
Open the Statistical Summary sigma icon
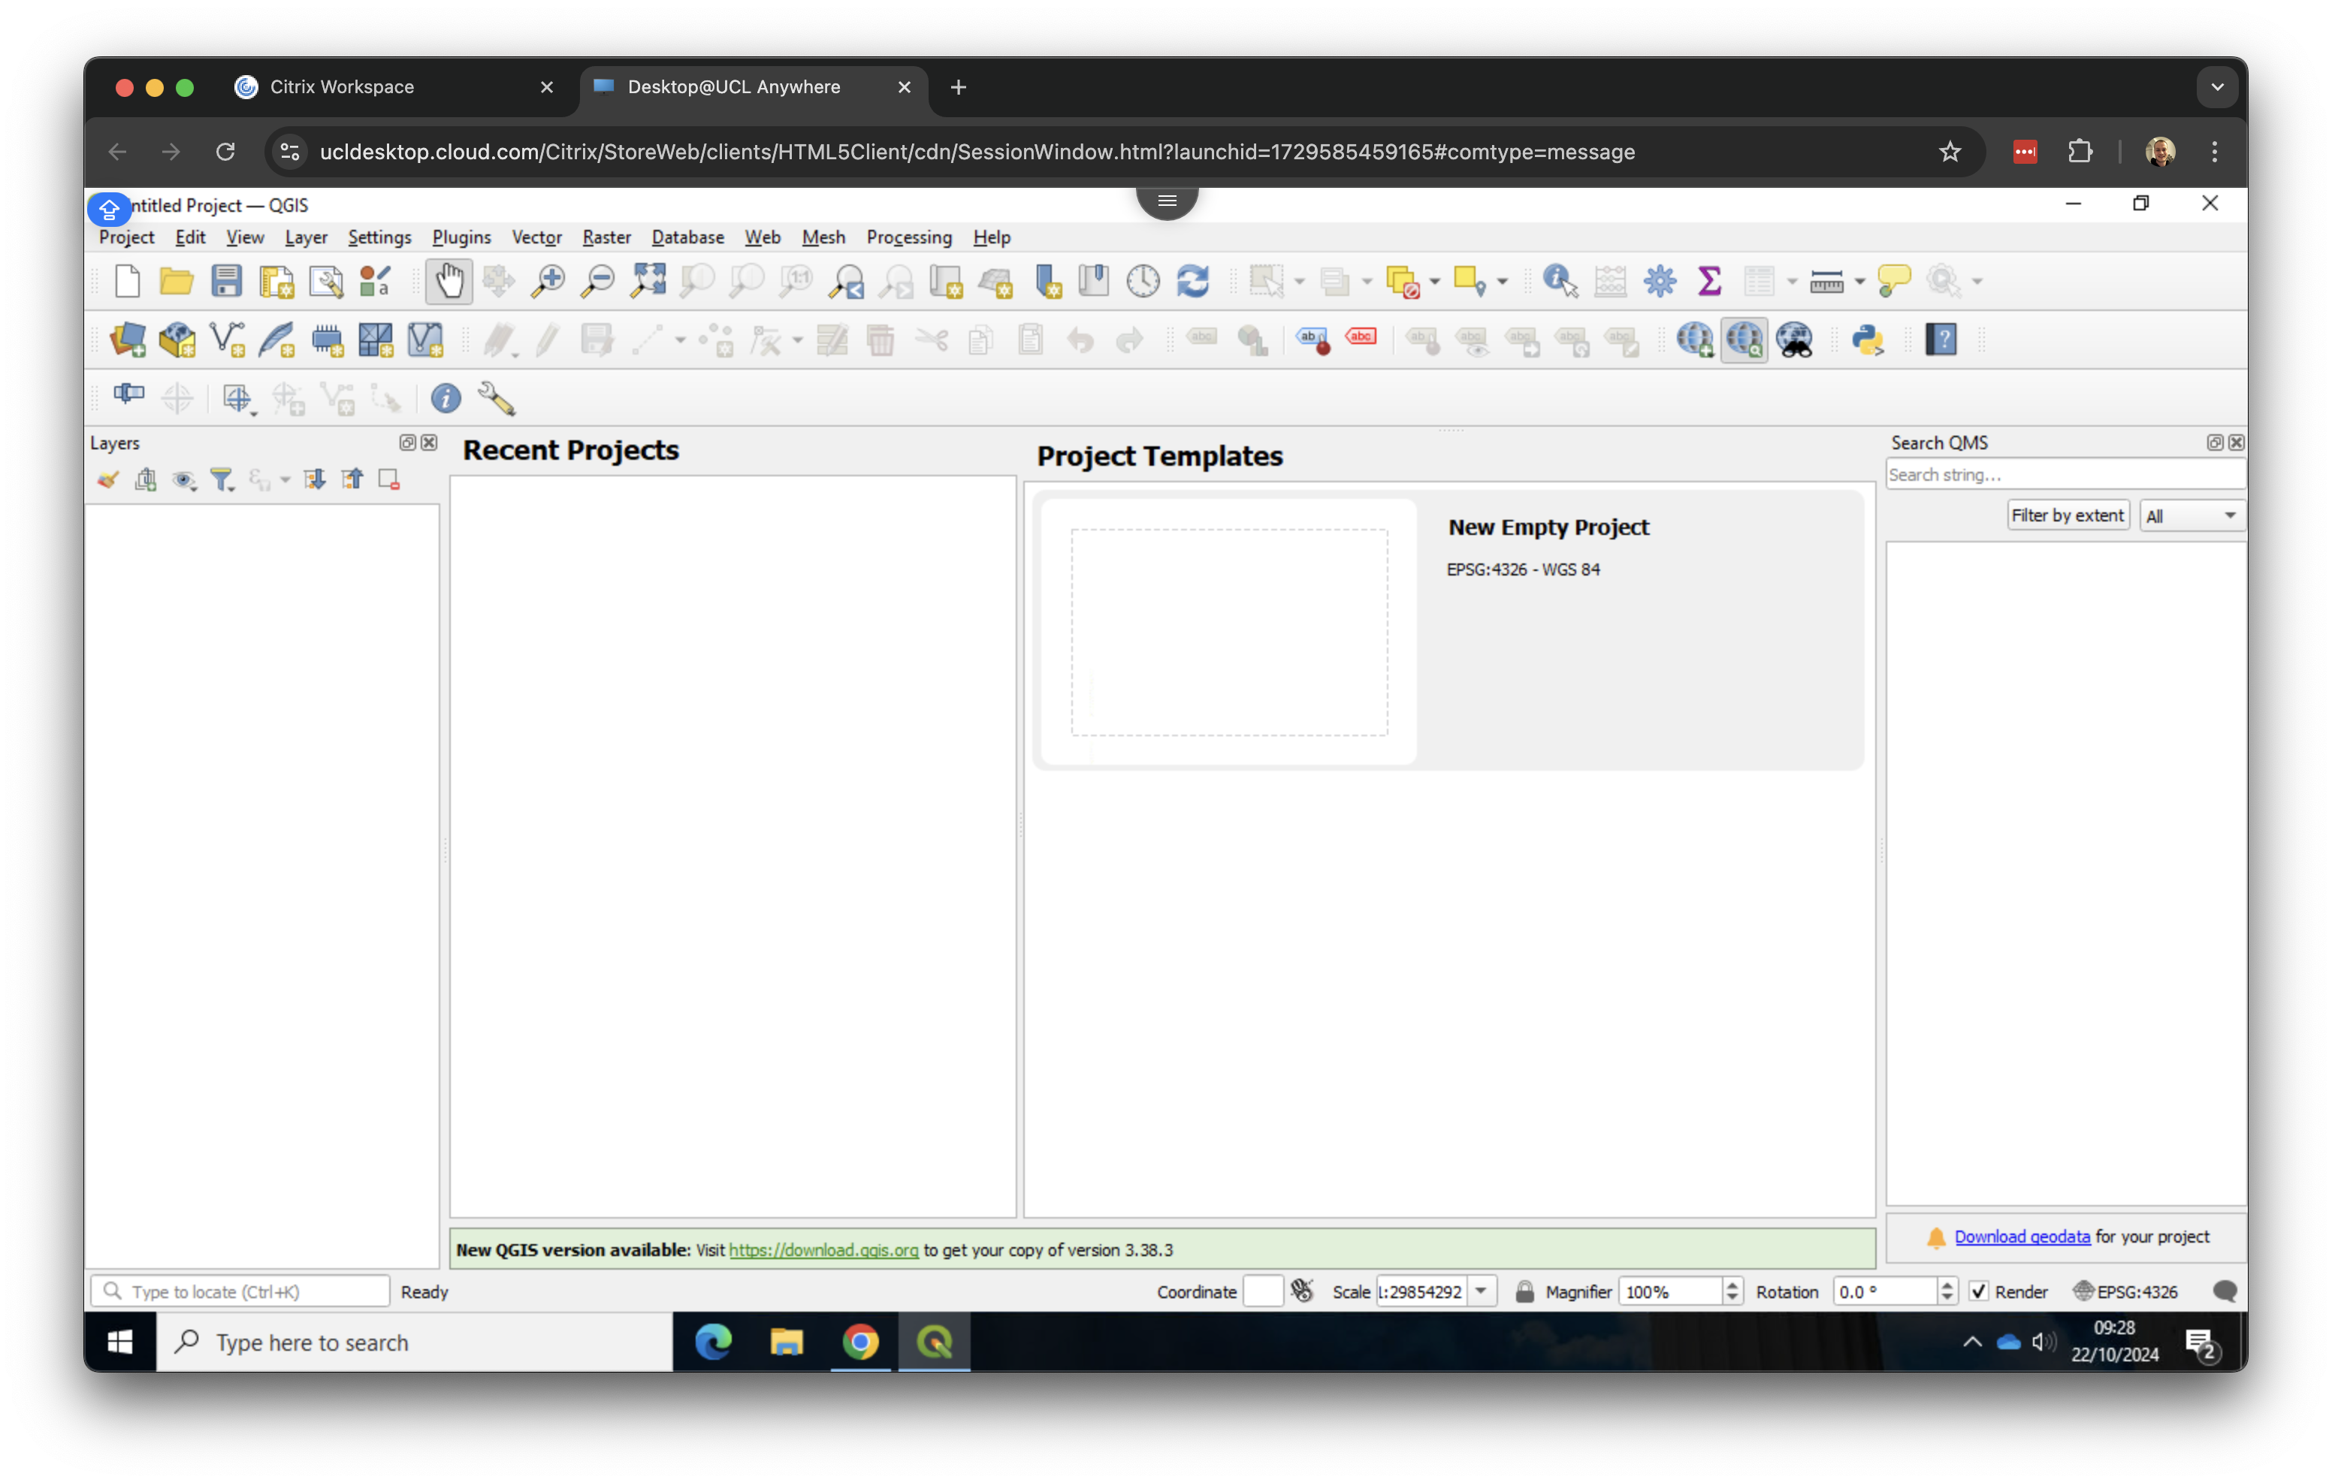tap(1709, 281)
